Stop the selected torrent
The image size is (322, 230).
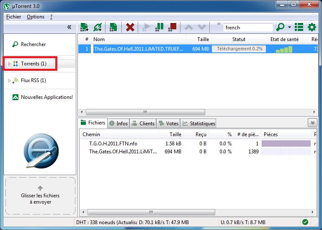(x=172, y=27)
